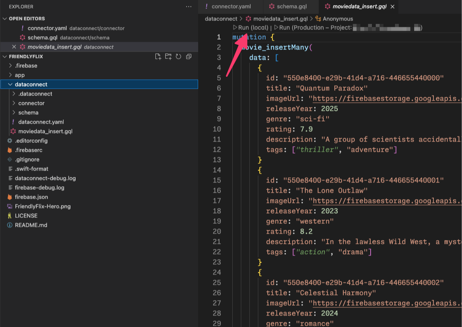Screen dimensions: 462x327
Task: Close the moviedata_insert.gql editor tab
Action: point(392,7)
